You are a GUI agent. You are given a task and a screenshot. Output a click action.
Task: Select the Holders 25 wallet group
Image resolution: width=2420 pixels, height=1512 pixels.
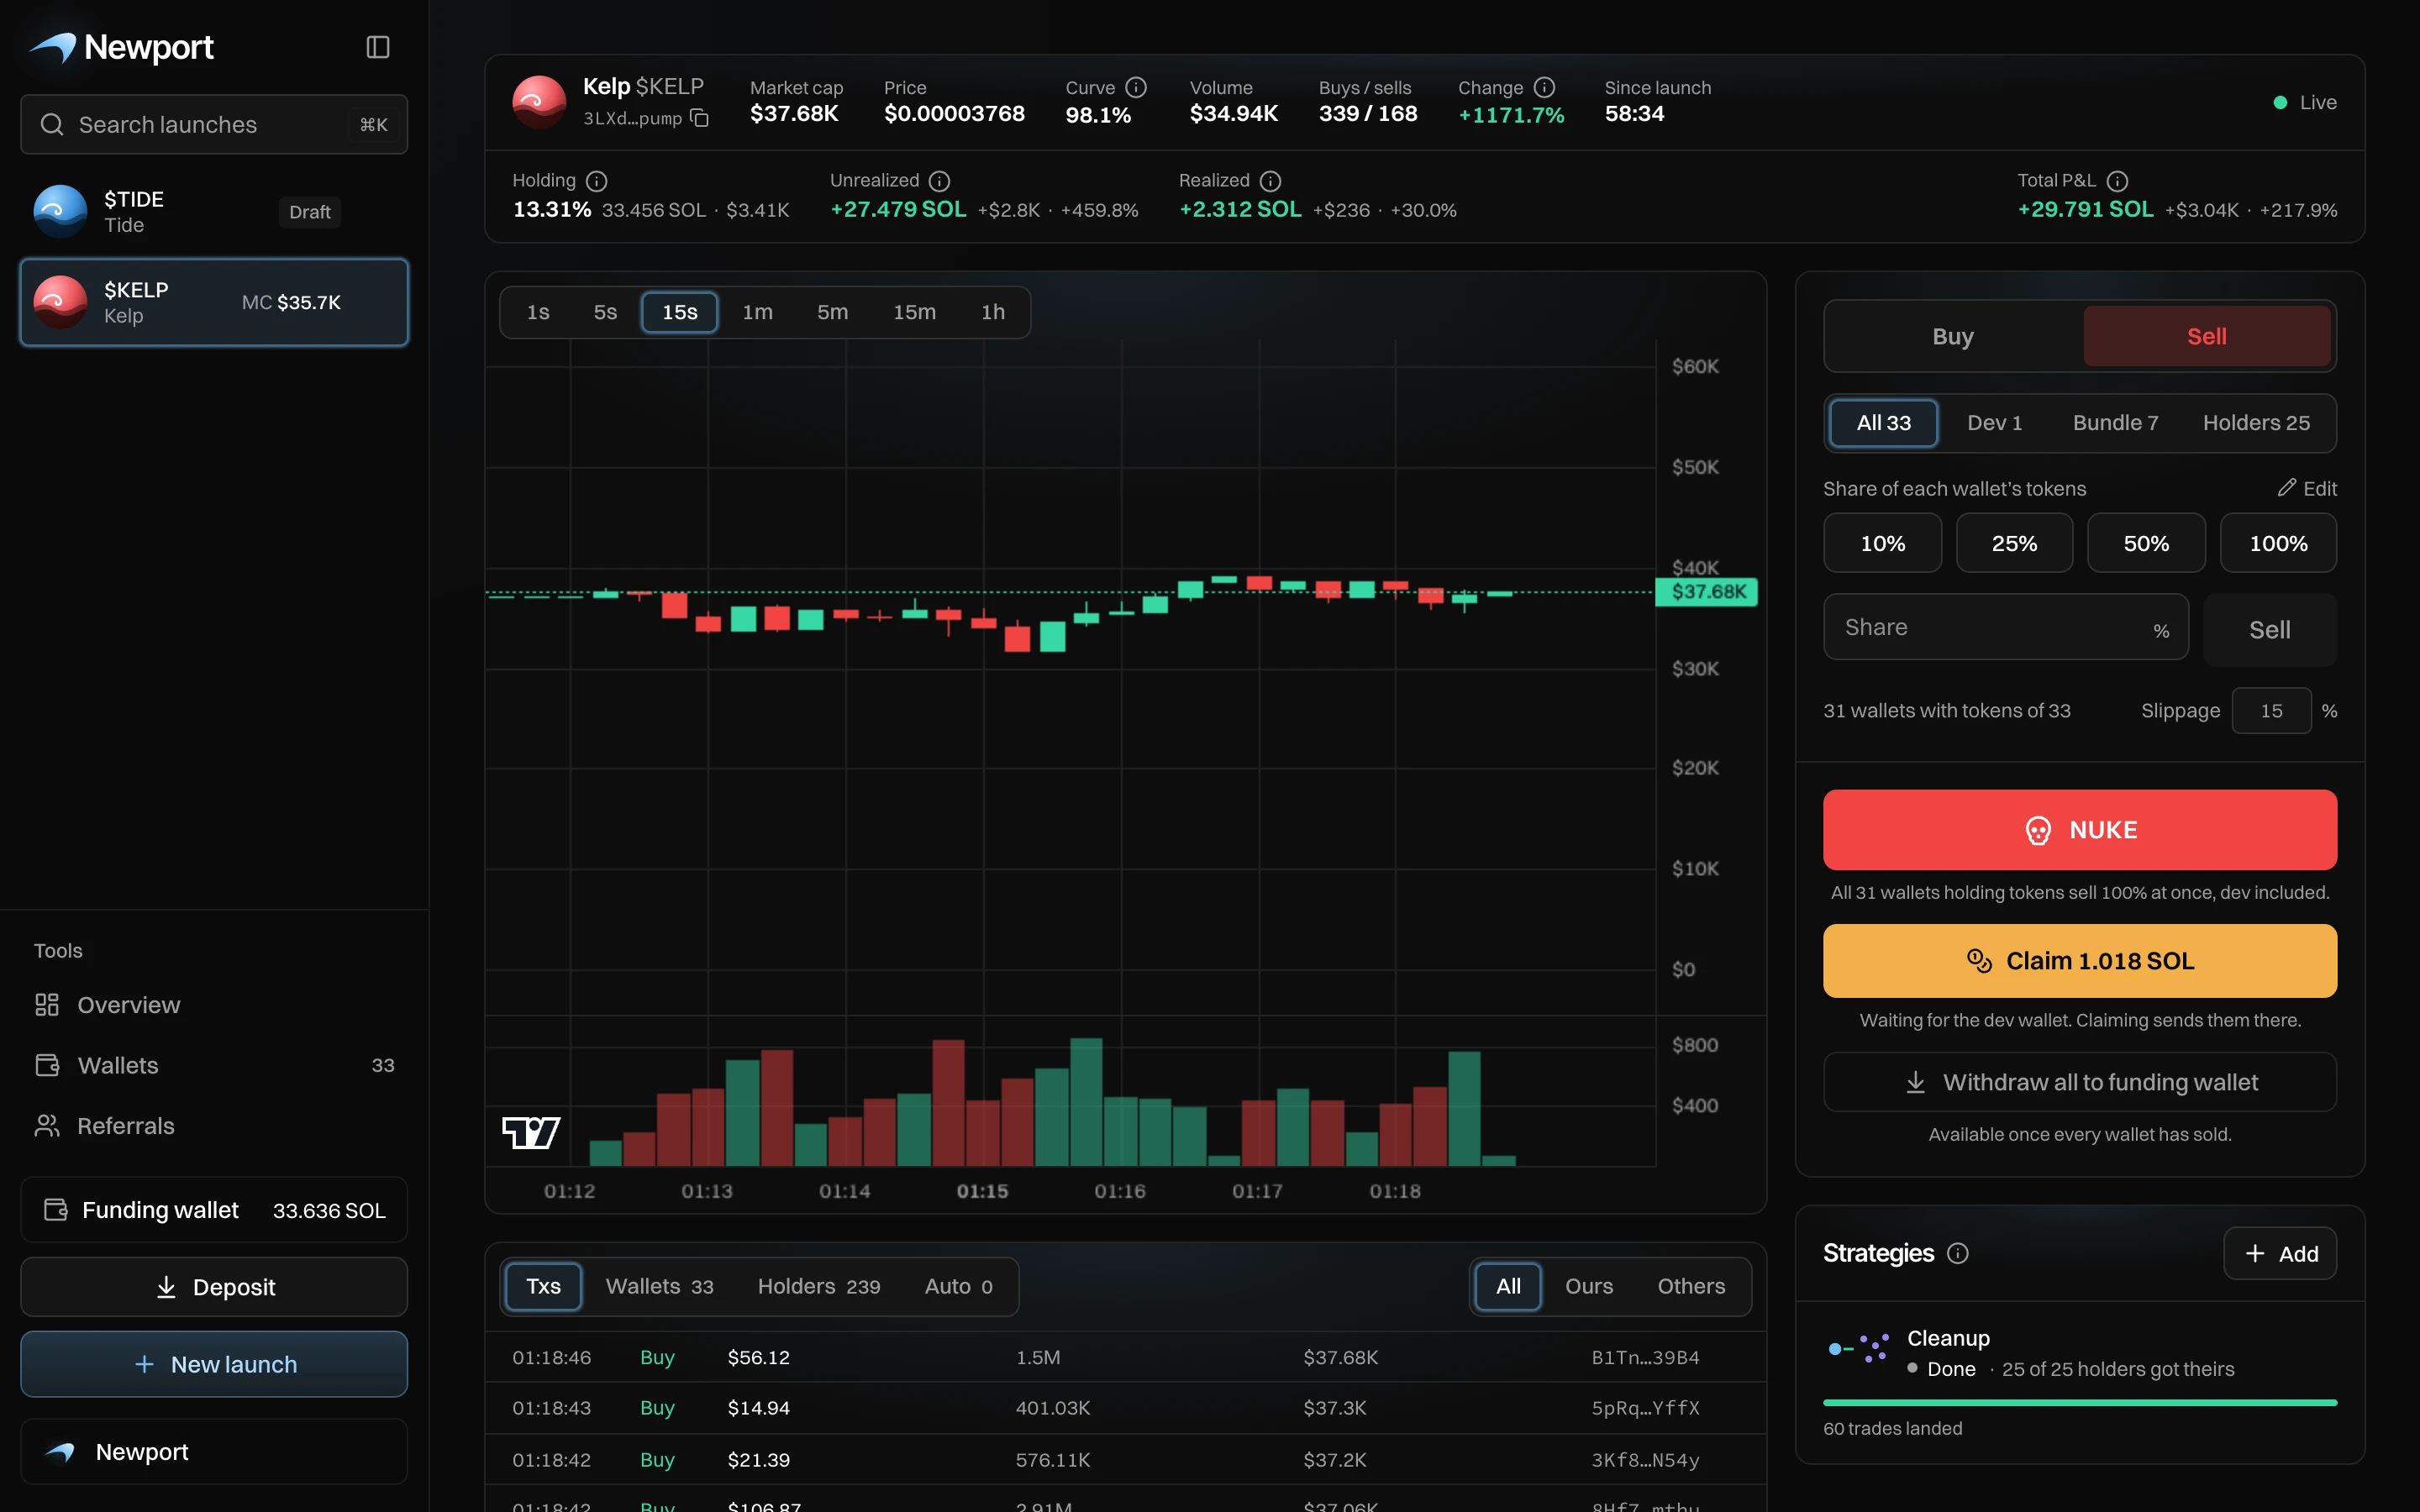pos(2256,423)
